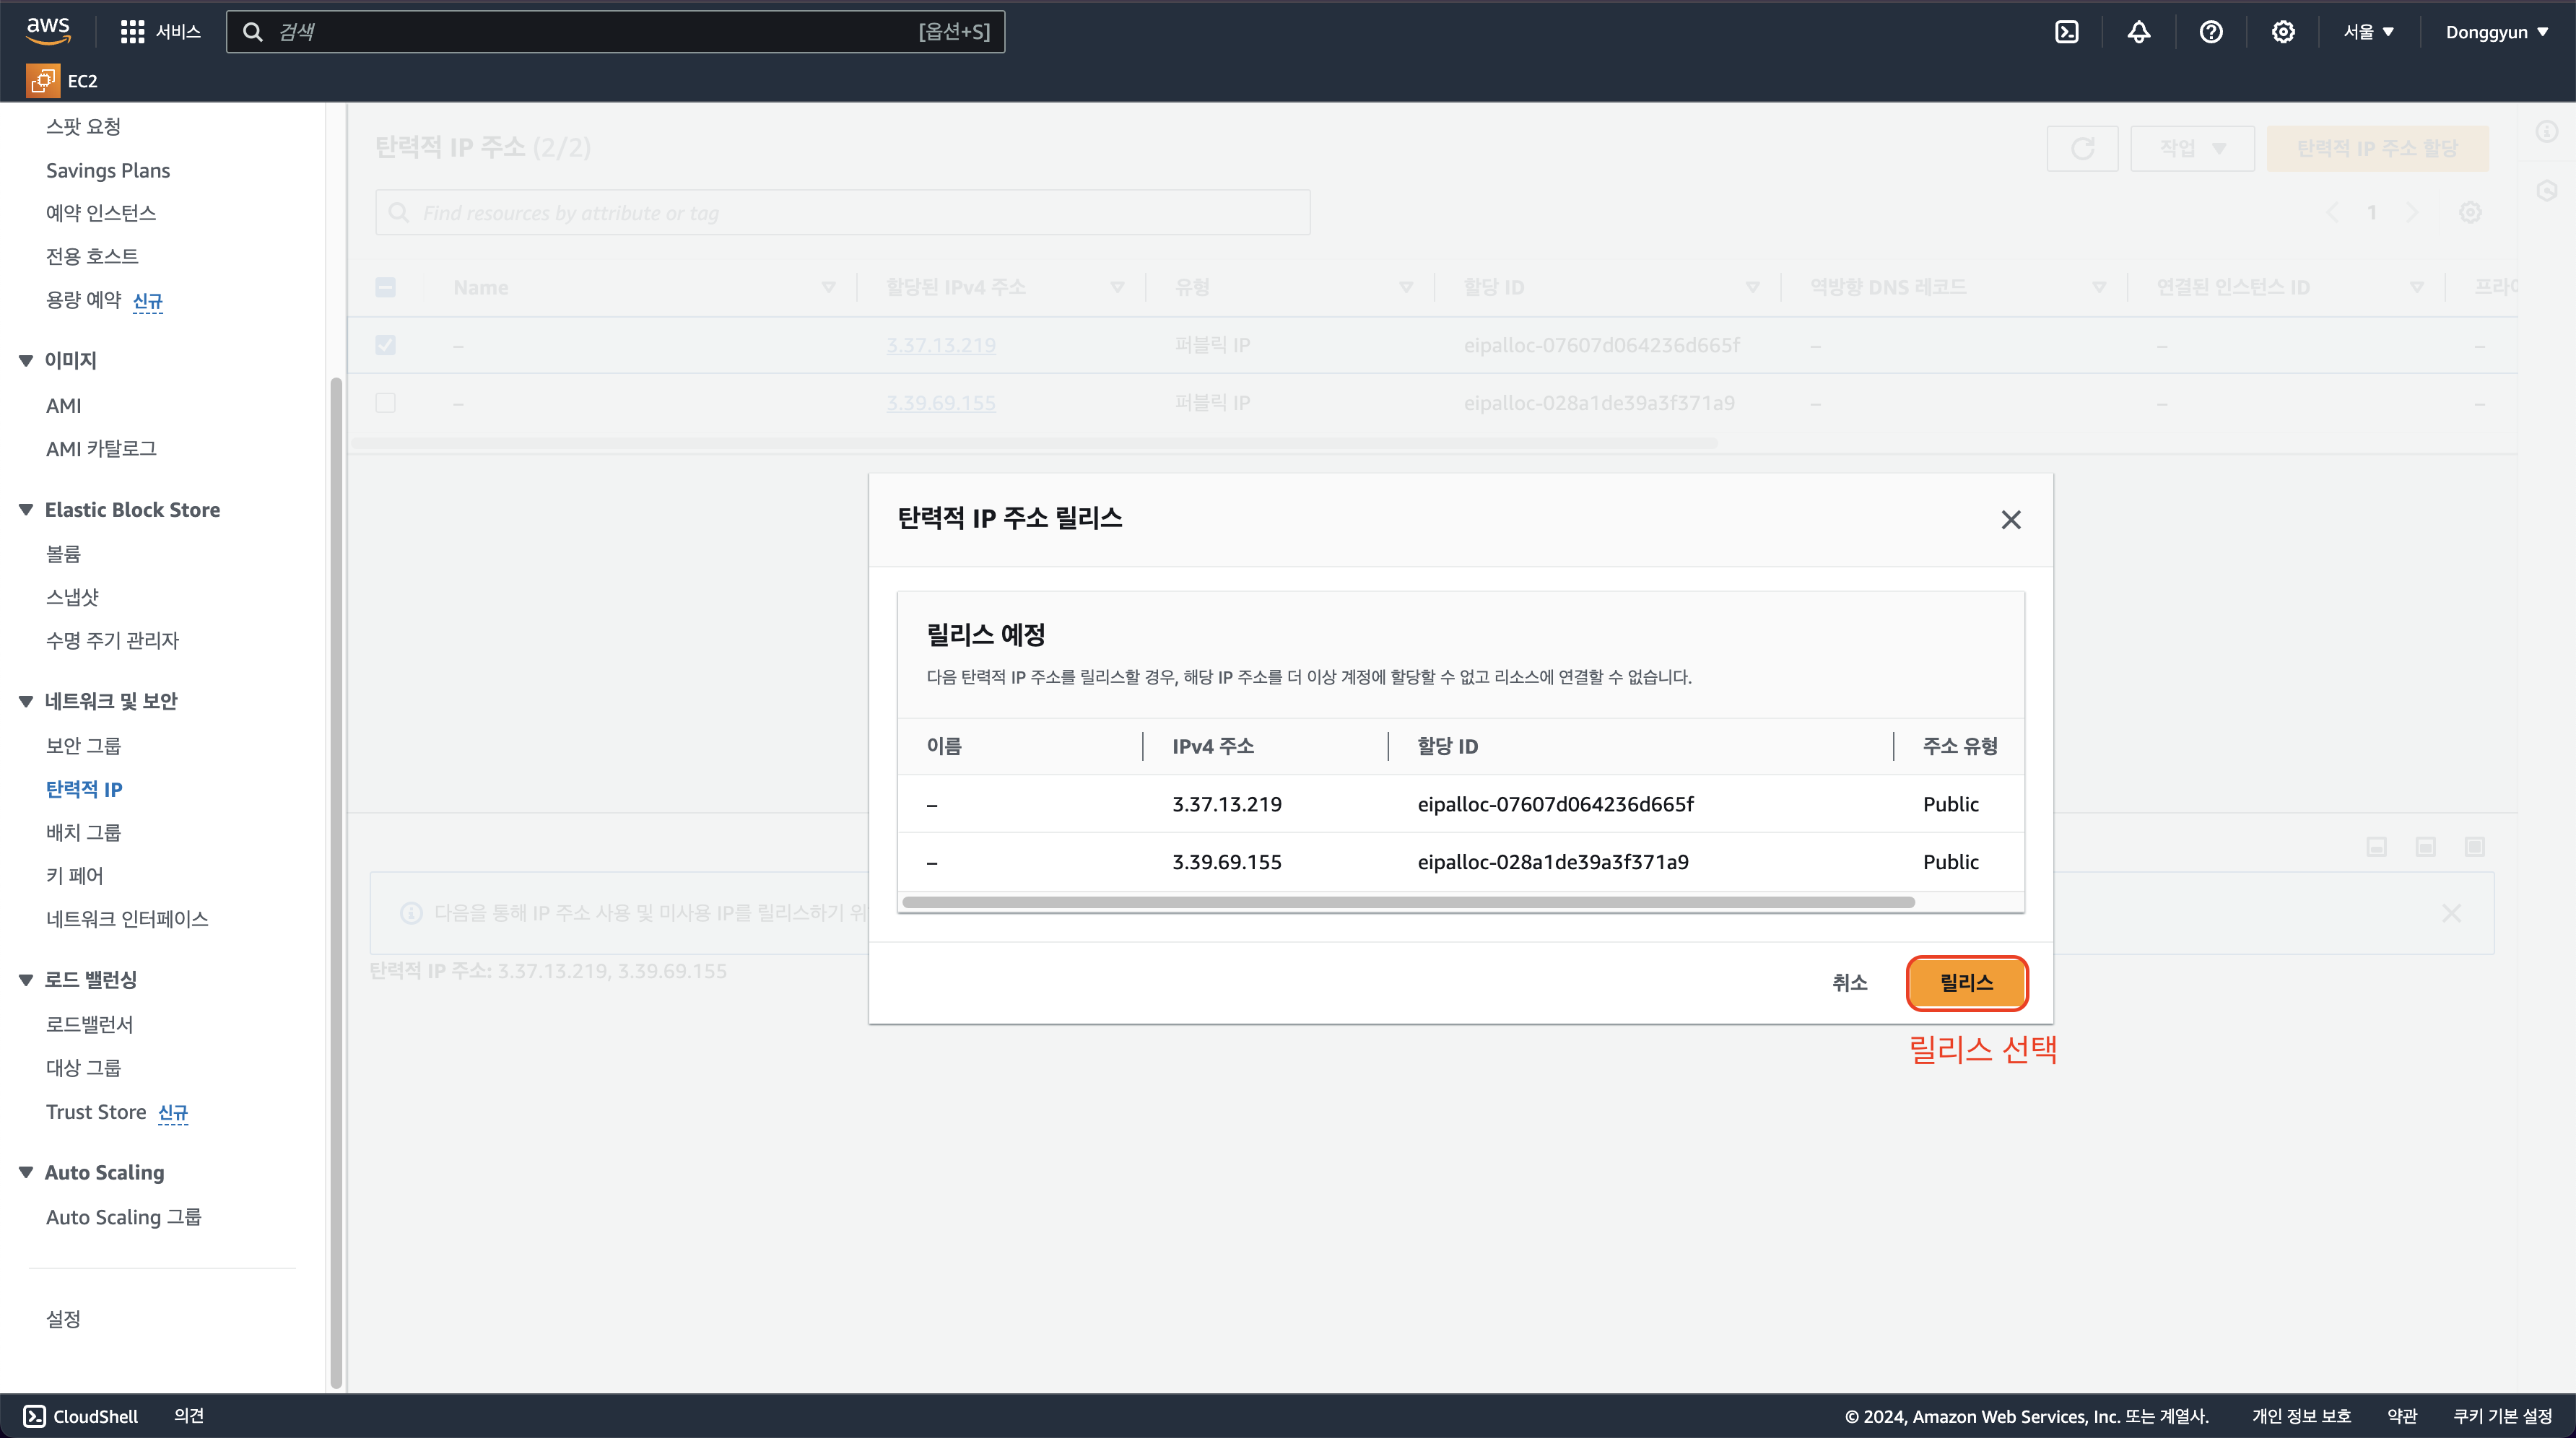Select 보안 그룹 in the sidebar
Image resolution: width=2576 pixels, height=1438 pixels.
click(x=83, y=746)
